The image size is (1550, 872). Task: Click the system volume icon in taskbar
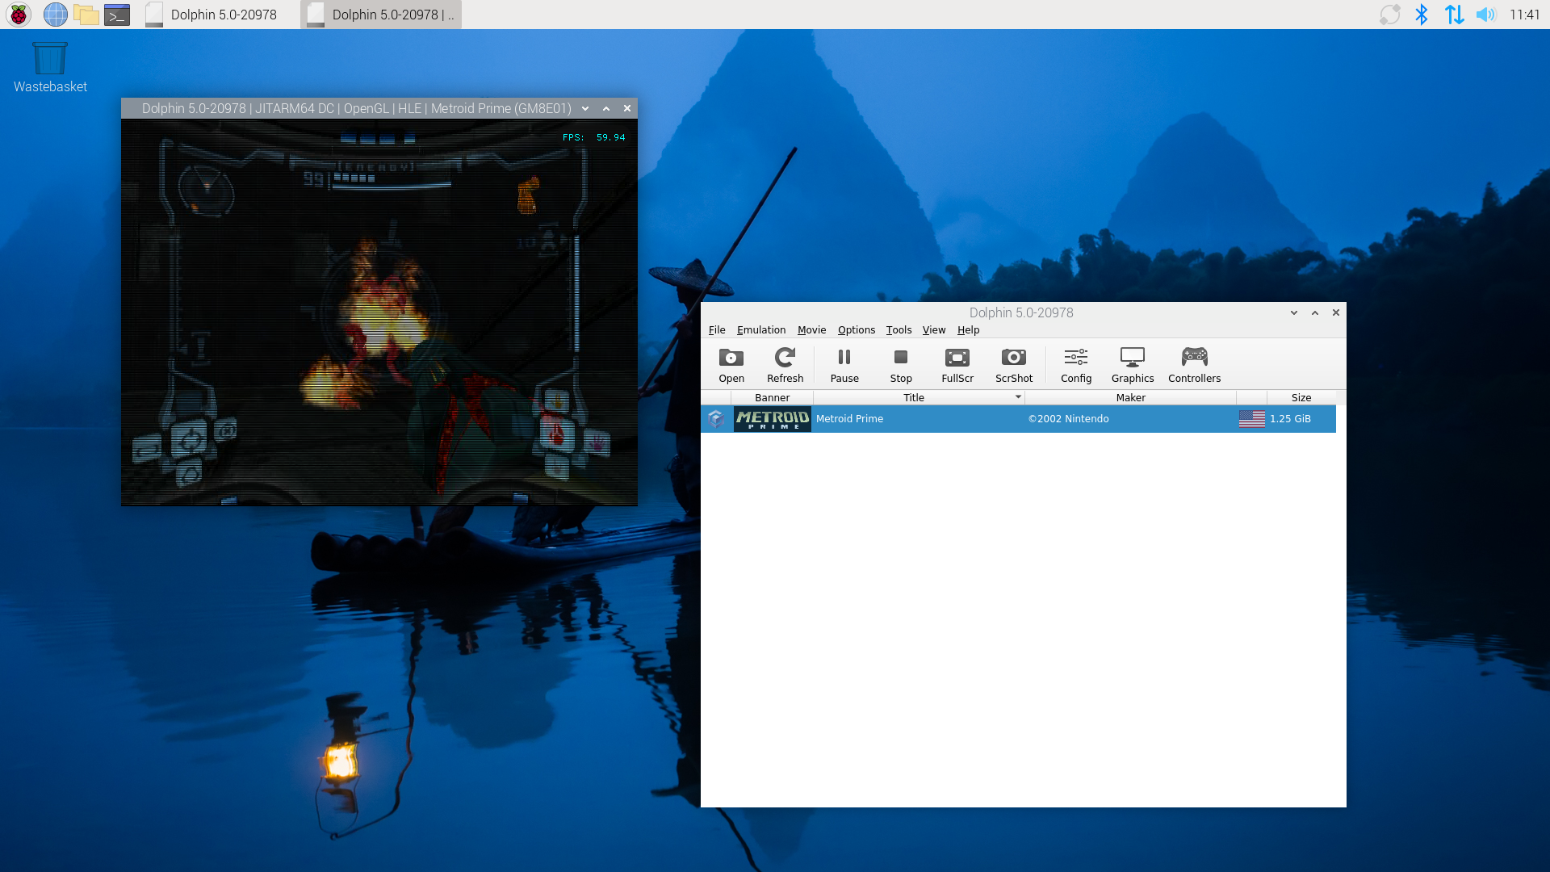point(1486,15)
